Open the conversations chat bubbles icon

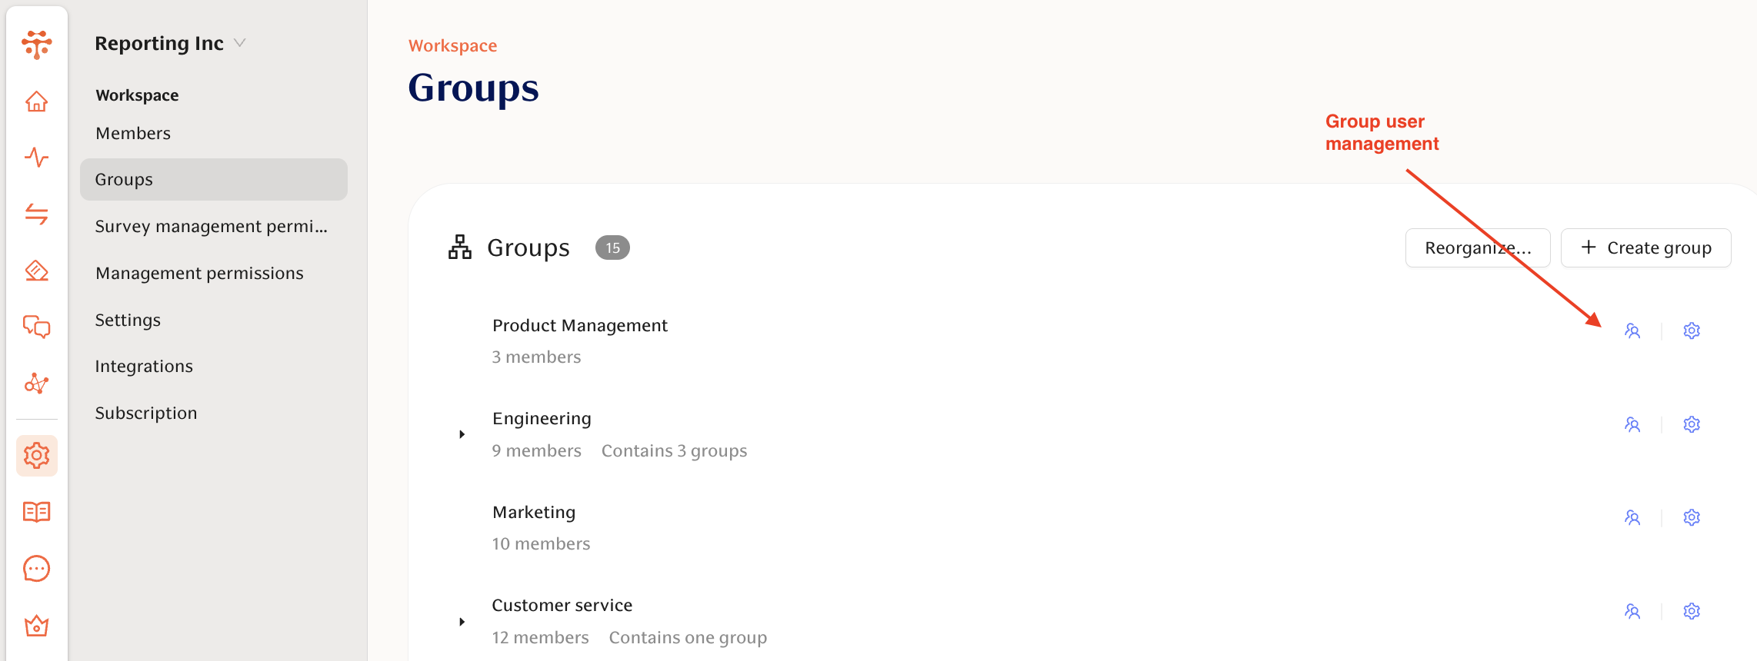(x=36, y=327)
